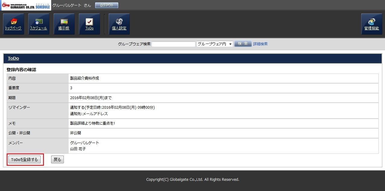Click the memo text 製品詳細より特徴に重点を!
This screenshot has height=191, width=385.
[x=92, y=123]
